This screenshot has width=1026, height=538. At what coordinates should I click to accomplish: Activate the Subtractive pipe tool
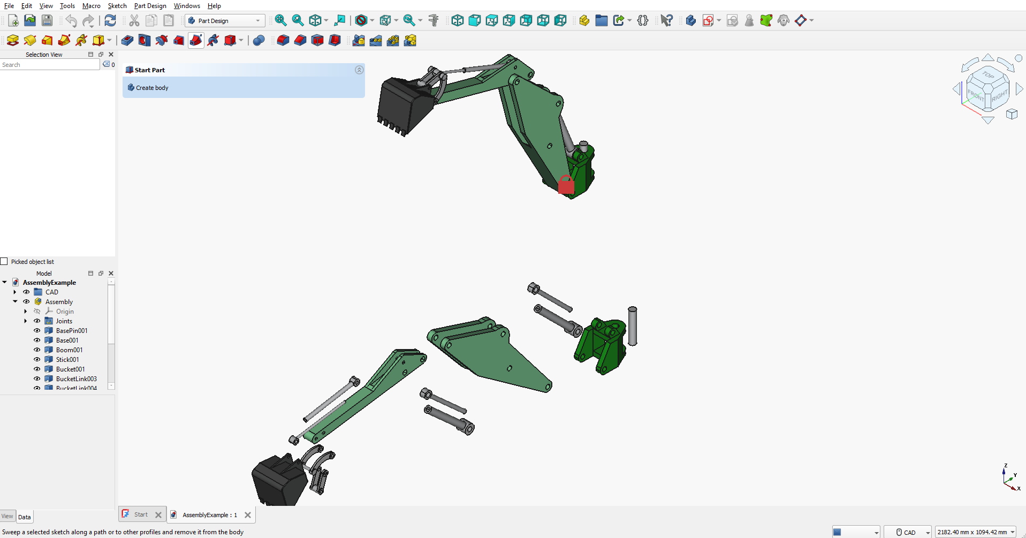pyautogui.click(x=196, y=40)
